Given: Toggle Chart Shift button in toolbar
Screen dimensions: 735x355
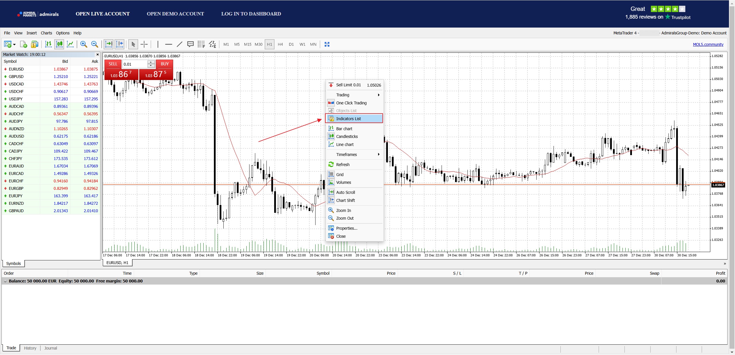Looking at the screenshot, I should 119,44.
